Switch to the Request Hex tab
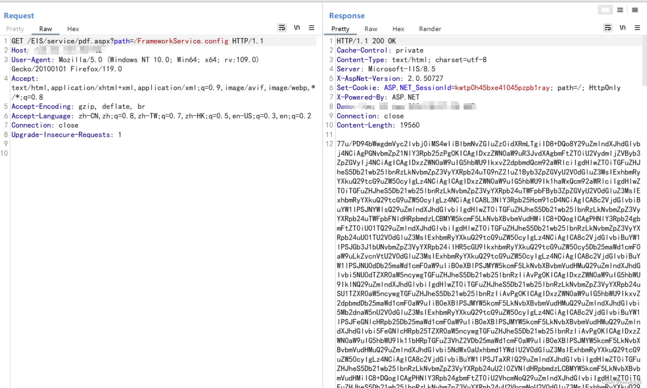The width and height of the screenshot is (647, 388). [x=73, y=29]
